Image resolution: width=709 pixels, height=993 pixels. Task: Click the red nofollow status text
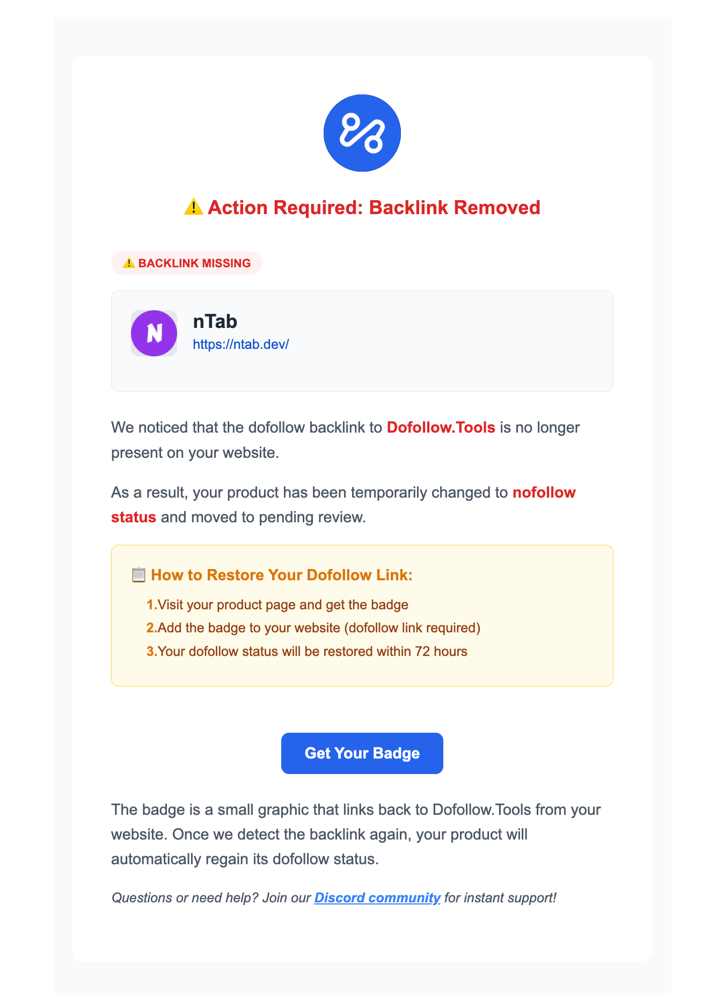coord(544,492)
